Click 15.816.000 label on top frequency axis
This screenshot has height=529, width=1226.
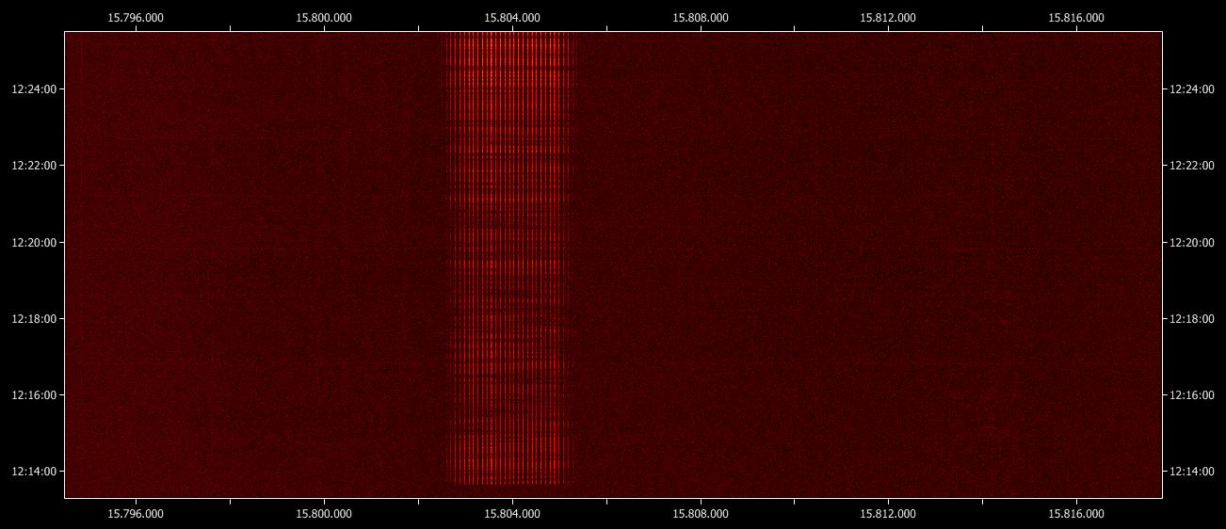pyautogui.click(x=1076, y=17)
